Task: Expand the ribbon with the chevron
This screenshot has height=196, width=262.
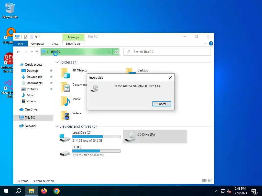Action: pos(205,43)
